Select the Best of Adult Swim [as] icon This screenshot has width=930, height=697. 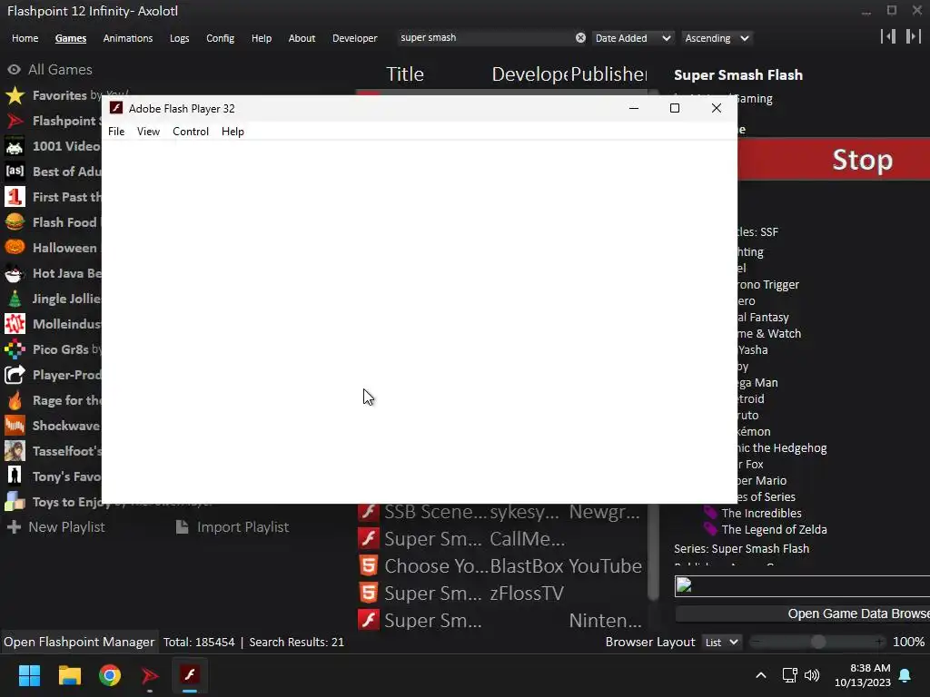15,172
